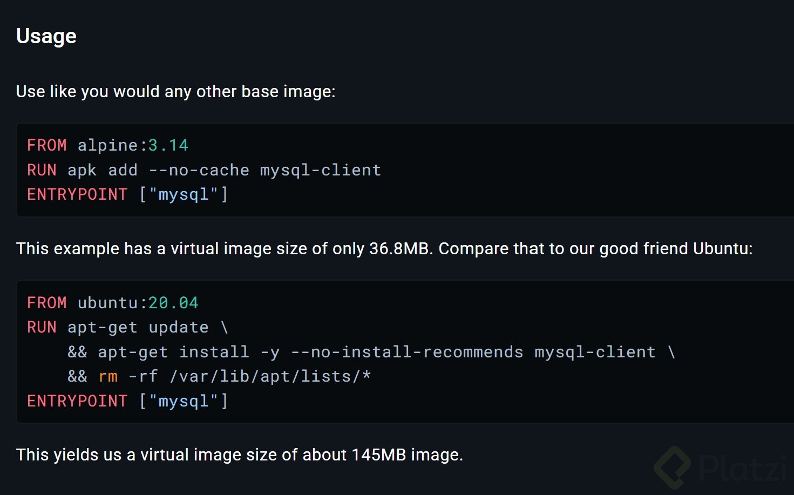This screenshot has width=794, height=495.
Task: Click the orange rm command
Action: (x=108, y=376)
